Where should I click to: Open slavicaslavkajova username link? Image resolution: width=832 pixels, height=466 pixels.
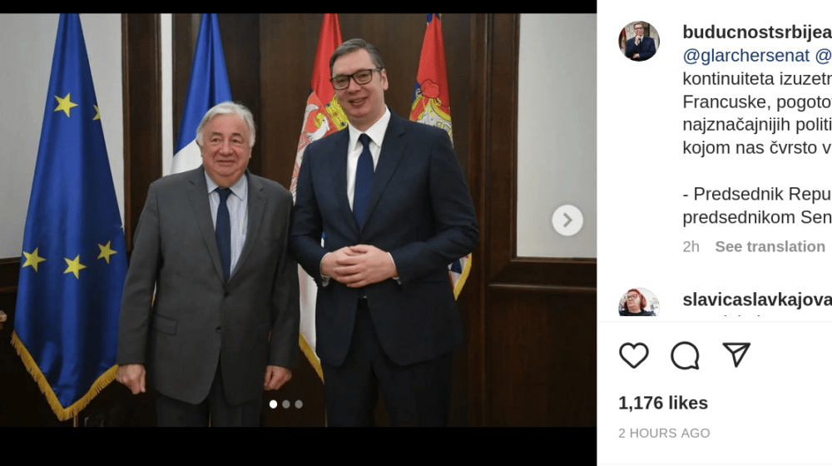click(x=757, y=300)
